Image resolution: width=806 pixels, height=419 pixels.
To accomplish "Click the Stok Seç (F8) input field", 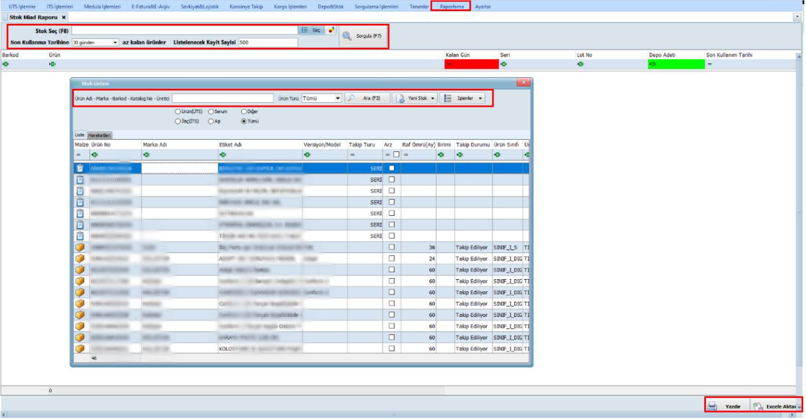I will [x=184, y=30].
